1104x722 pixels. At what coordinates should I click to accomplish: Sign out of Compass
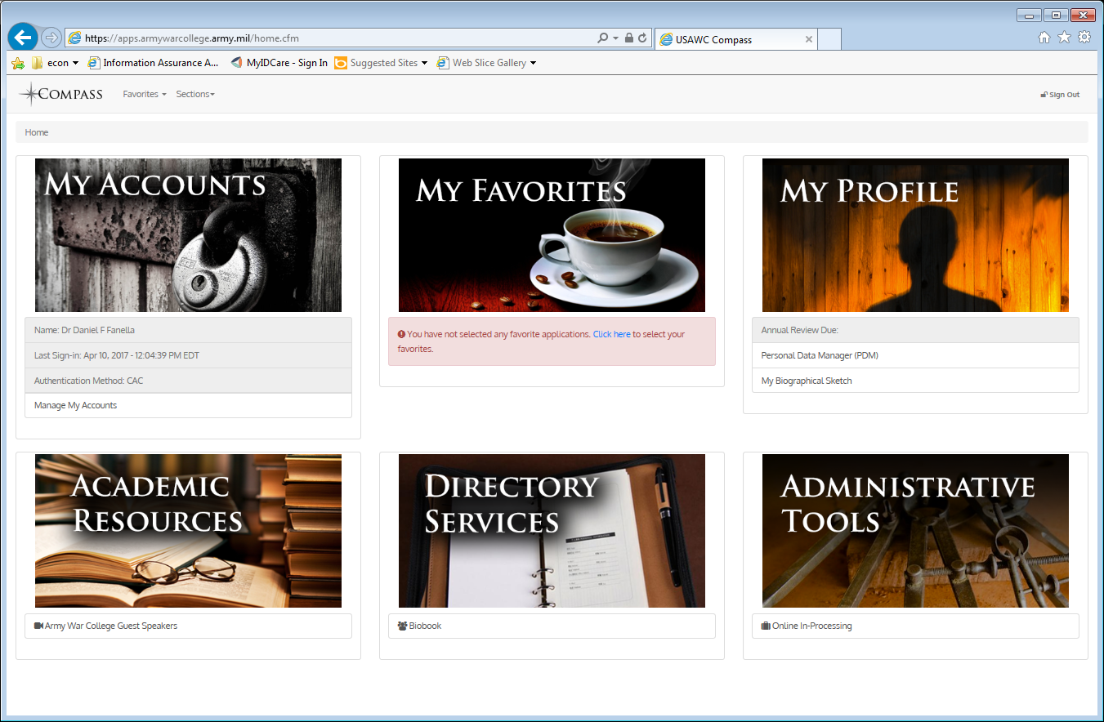point(1060,95)
